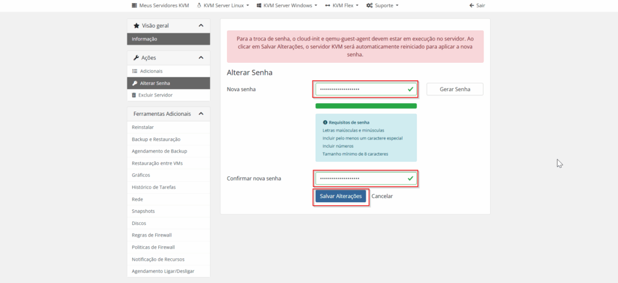
Task: Click the Cancelar link
Action: [x=382, y=196]
